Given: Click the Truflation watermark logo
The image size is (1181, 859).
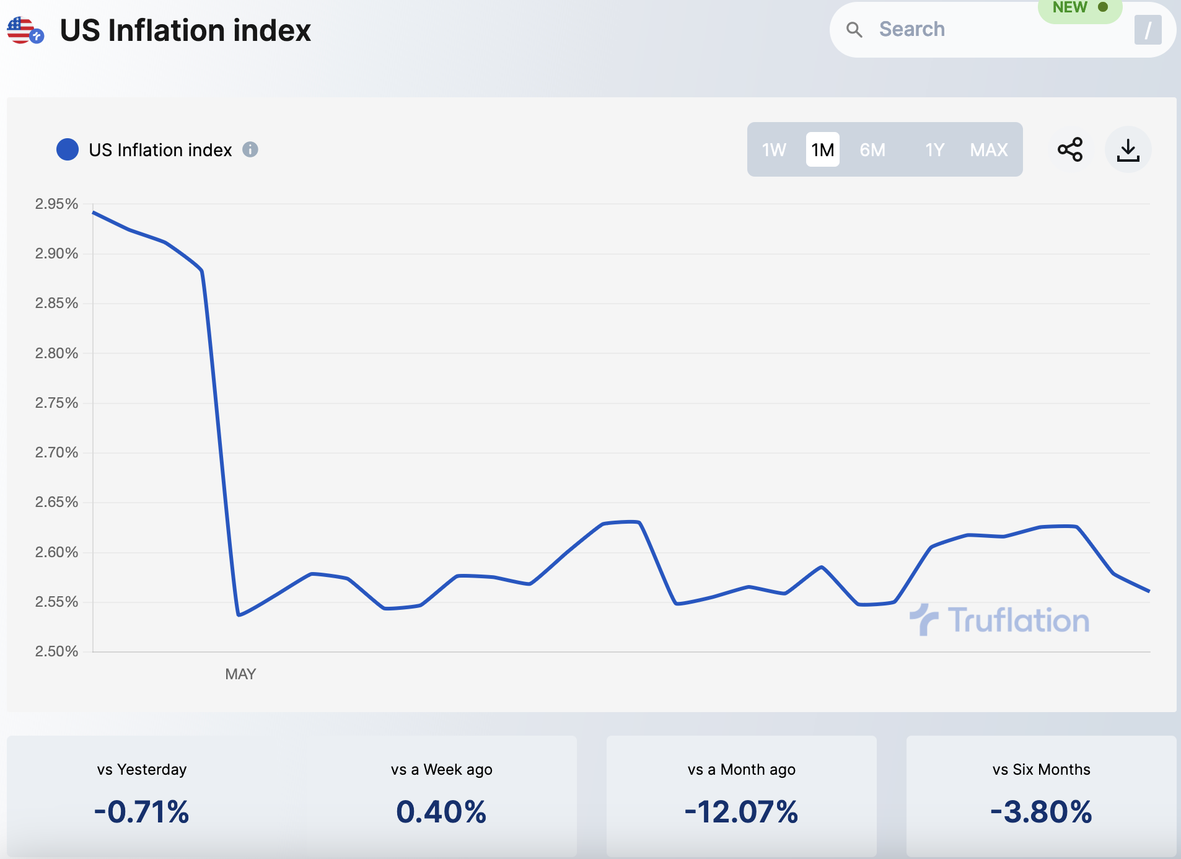Looking at the screenshot, I should coord(999,620).
